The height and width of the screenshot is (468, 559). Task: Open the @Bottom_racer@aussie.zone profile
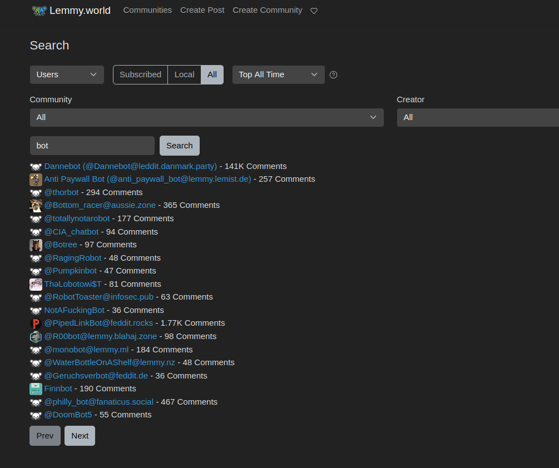[100, 205]
